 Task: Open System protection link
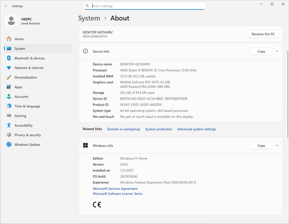tap(158, 129)
